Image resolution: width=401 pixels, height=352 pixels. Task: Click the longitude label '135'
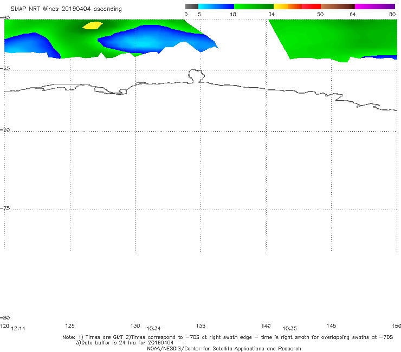tap(200, 325)
